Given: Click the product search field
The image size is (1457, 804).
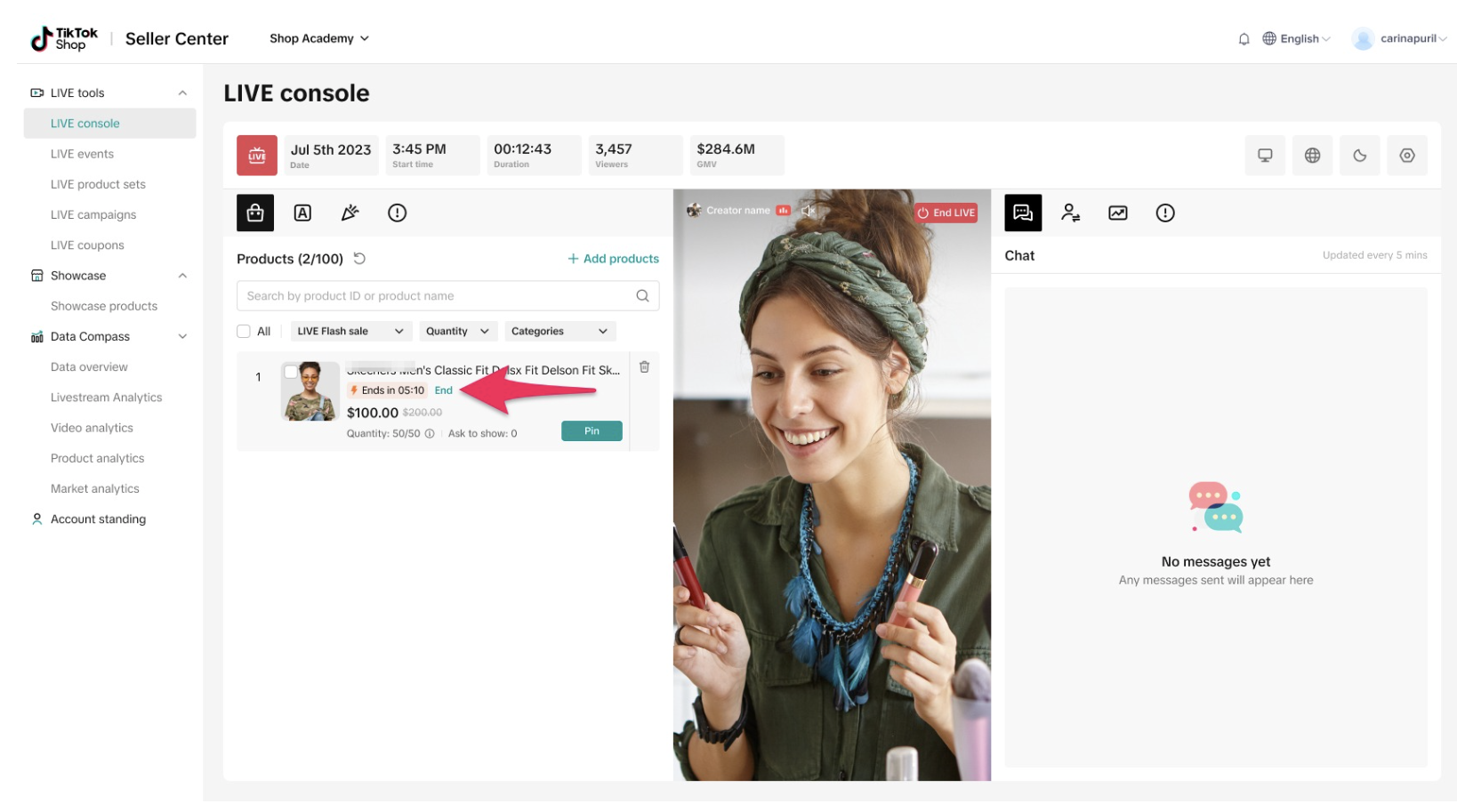Looking at the screenshot, I should coord(439,296).
